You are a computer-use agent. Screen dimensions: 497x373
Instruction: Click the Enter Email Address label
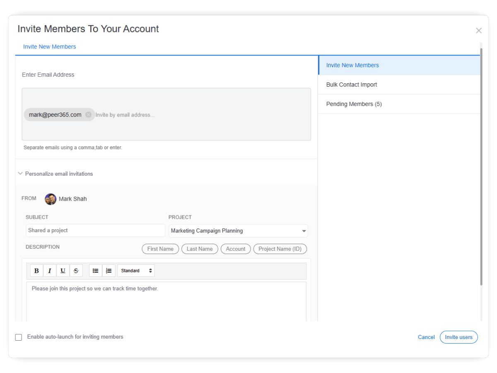[48, 75]
